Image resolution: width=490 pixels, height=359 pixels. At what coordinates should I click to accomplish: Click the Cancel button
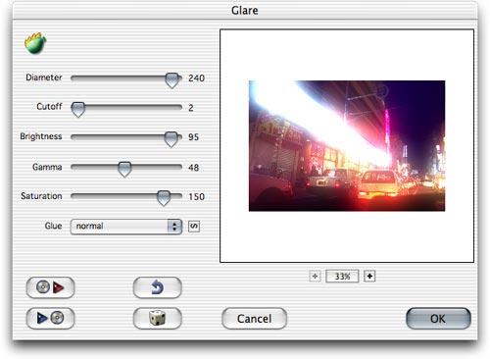254,319
